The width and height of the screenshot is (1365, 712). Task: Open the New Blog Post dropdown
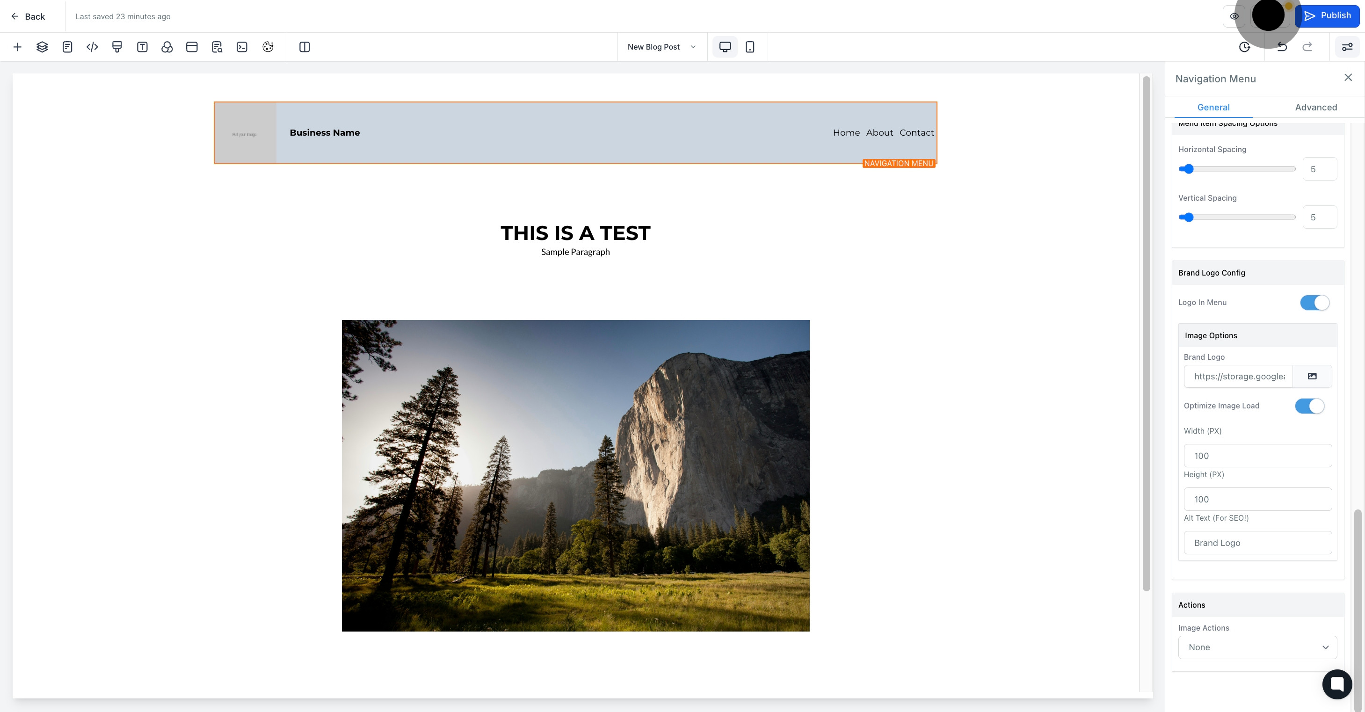tap(662, 47)
